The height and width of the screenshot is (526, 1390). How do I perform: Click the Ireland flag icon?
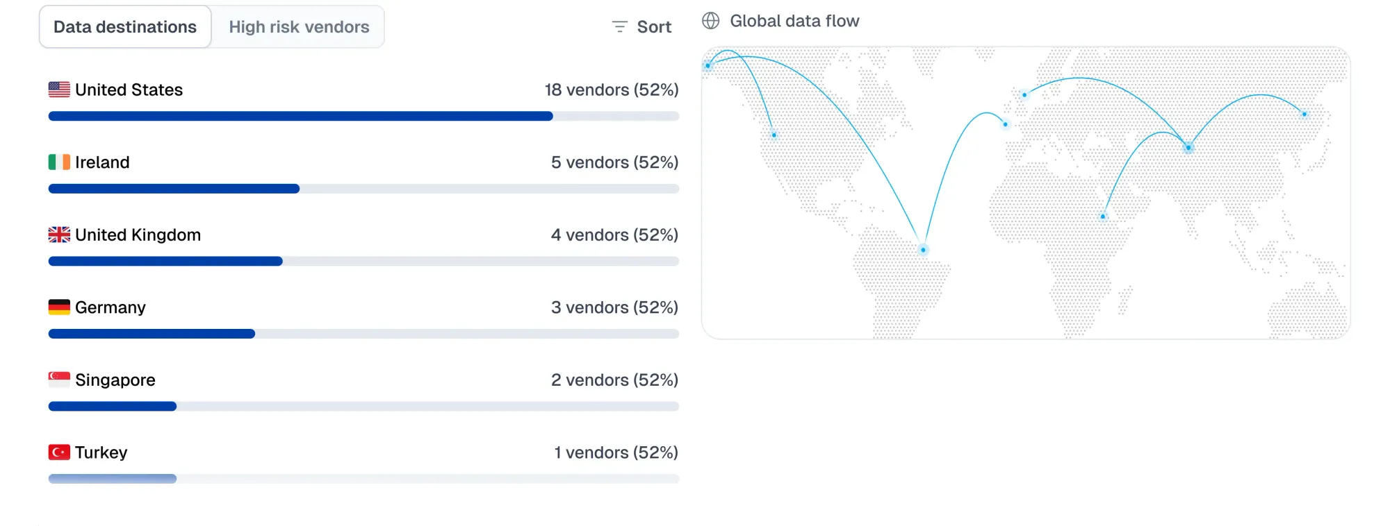[x=58, y=162]
